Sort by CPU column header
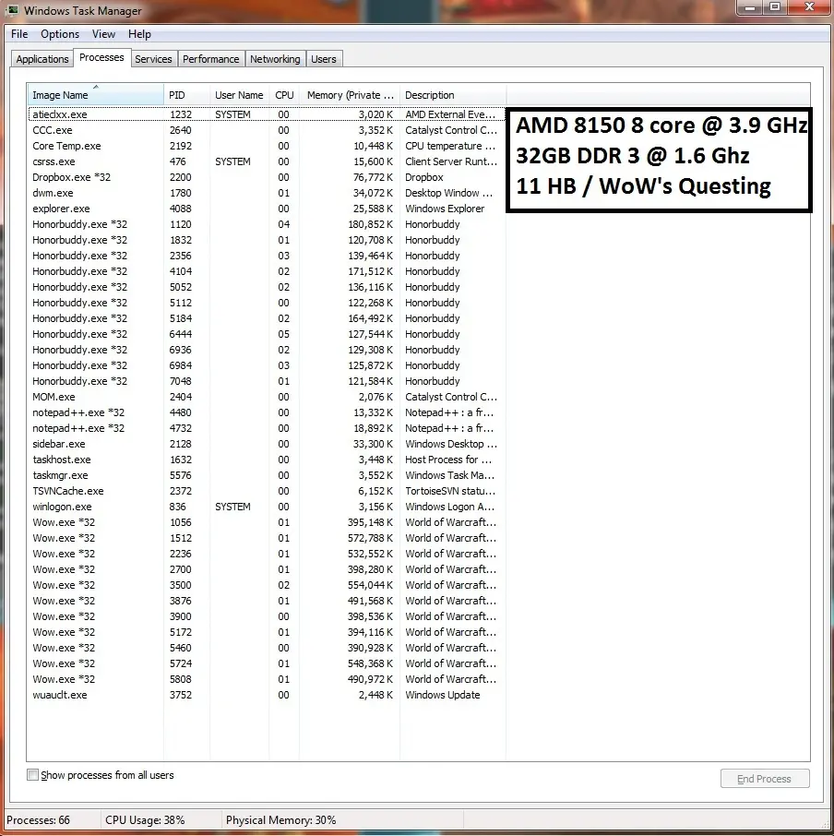The image size is (834, 836). pyautogui.click(x=284, y=95)
